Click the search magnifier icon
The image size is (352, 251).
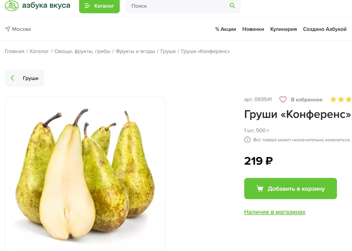[x=232, y=6]
